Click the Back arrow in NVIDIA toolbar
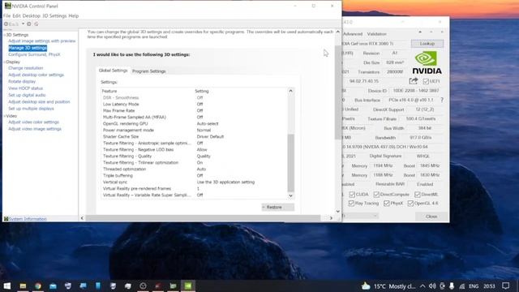The image size is (519, 292). pos(6,24)
